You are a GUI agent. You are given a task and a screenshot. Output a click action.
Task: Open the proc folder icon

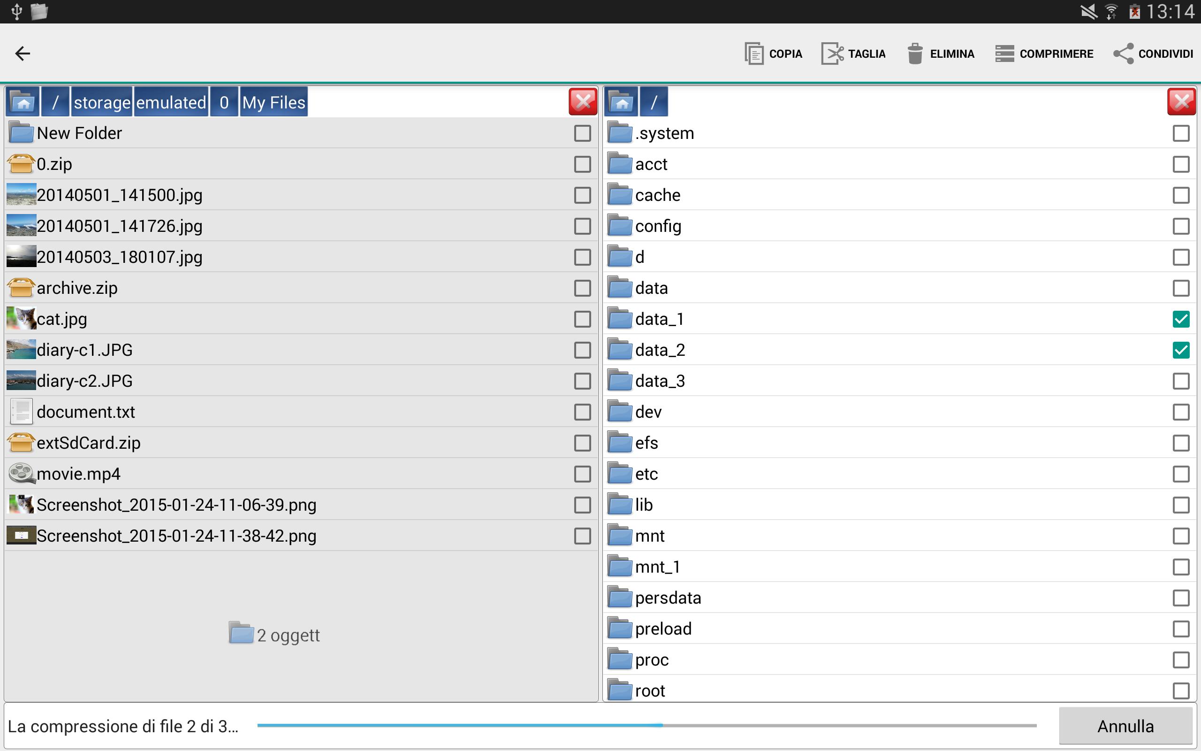pyautogui.click(x=620, y=659)
